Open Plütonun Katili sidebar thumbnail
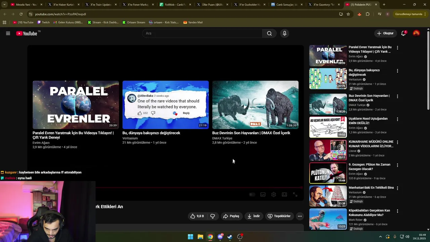This screenshot has height=242, width=430. pyautogui.click(x=328, y=173)
